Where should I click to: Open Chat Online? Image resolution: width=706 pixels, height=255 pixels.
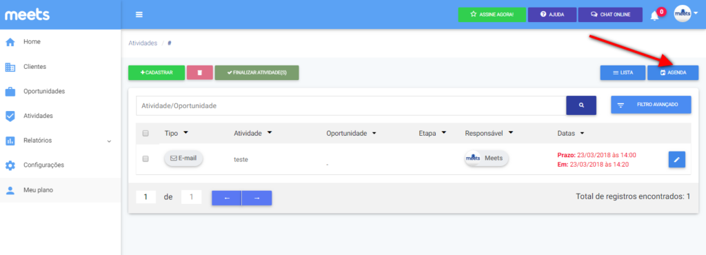(x=610, y=14)
